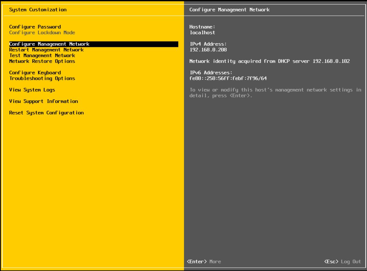This screenshot has width=367, height=271.
Task: Select Configure Keyboard entry
Action: click(35, 73)
